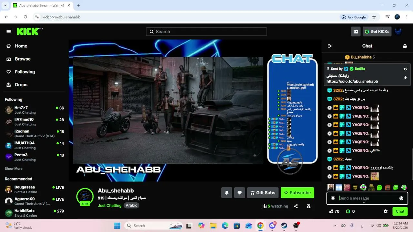Open llA7med10 channel from Following list
The image size is (413, 232).
pos(35,122)
